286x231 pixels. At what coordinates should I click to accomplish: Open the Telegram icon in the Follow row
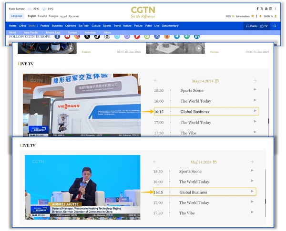177,37
